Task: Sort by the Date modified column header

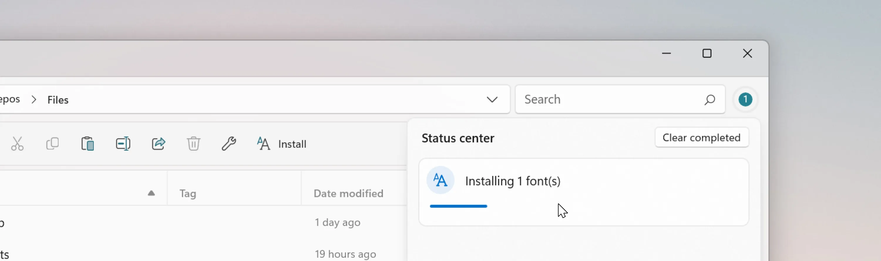Action: pos(348,193)
